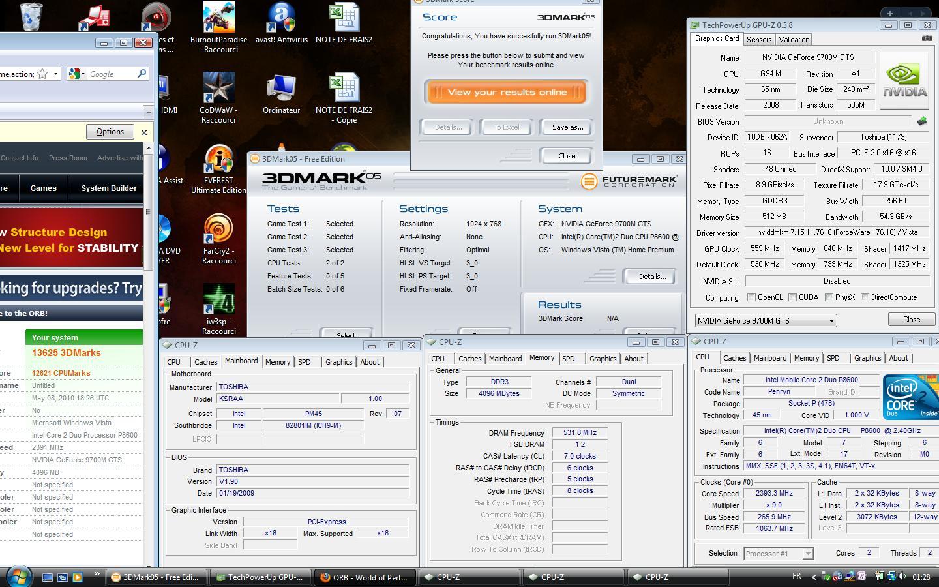
Task: Click the Futuremark Corporation logo in 3DMark05
Action: [x=629, y=181]
